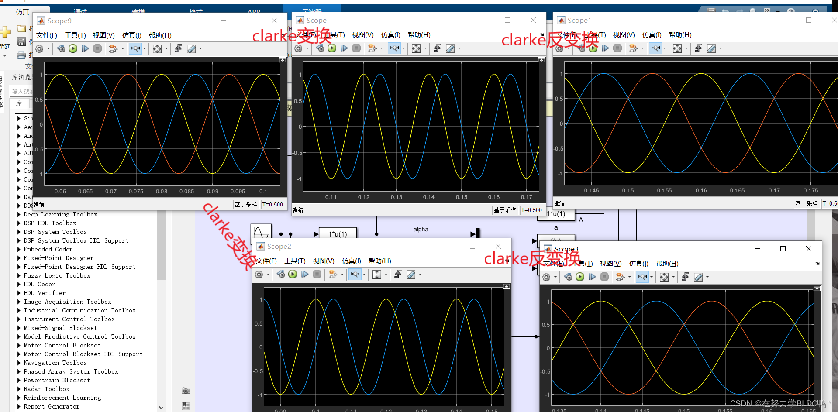Select Reinforcement Learning library entry
838x412 pixels.
(62, 398)
